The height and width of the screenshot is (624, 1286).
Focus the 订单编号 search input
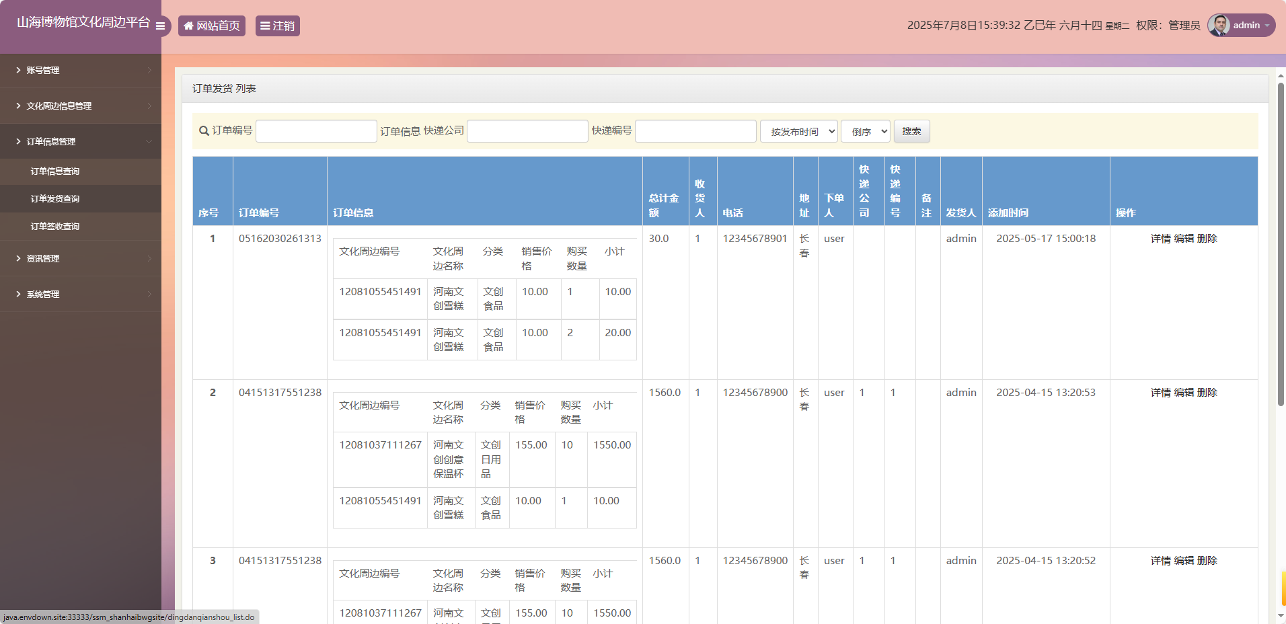pos(316,131)
